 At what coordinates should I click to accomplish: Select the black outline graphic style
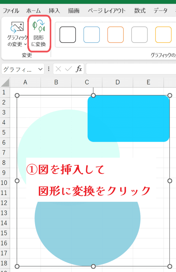point(68,35)
